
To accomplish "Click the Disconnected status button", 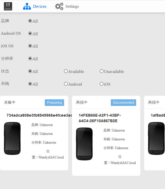I will tap(123, 103).
